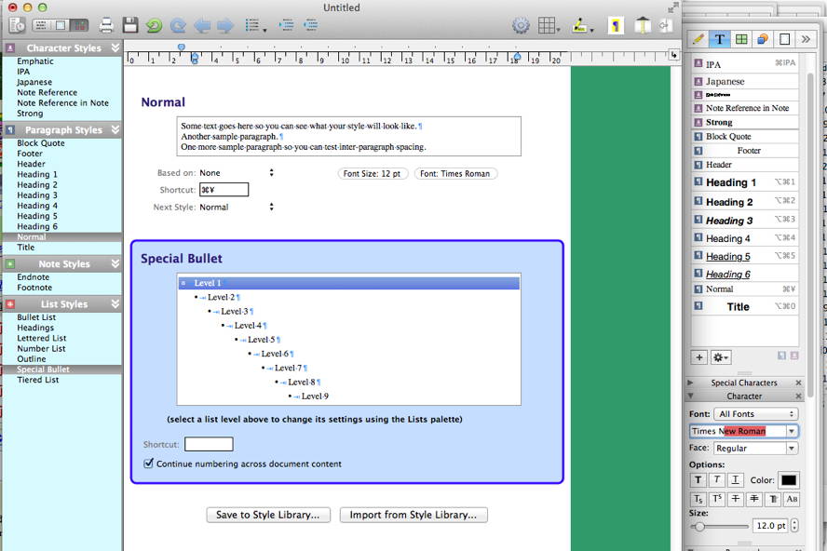Select the table palette tab icon
This screenshot has height=551, width=827.
[741, 39]
